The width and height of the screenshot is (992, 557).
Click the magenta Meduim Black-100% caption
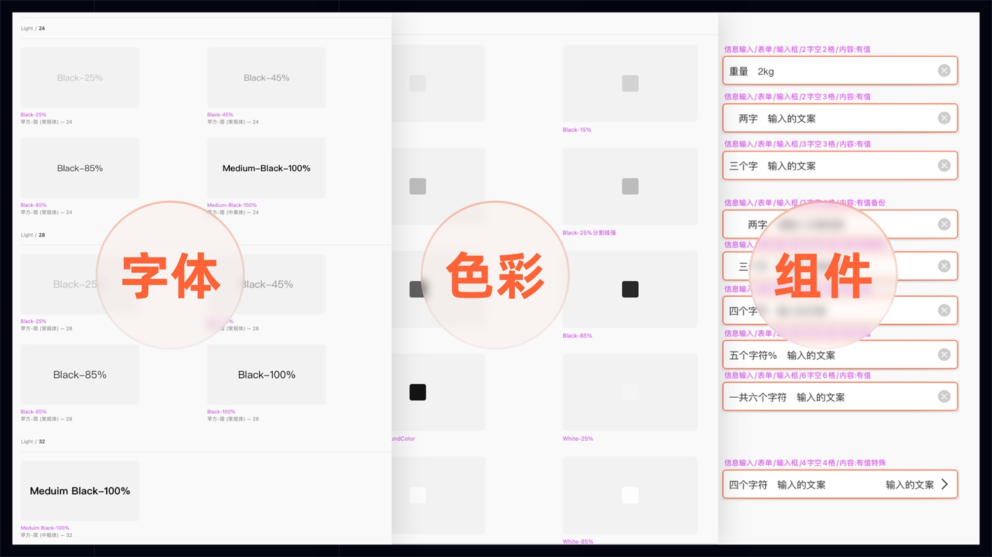(44, 528)
